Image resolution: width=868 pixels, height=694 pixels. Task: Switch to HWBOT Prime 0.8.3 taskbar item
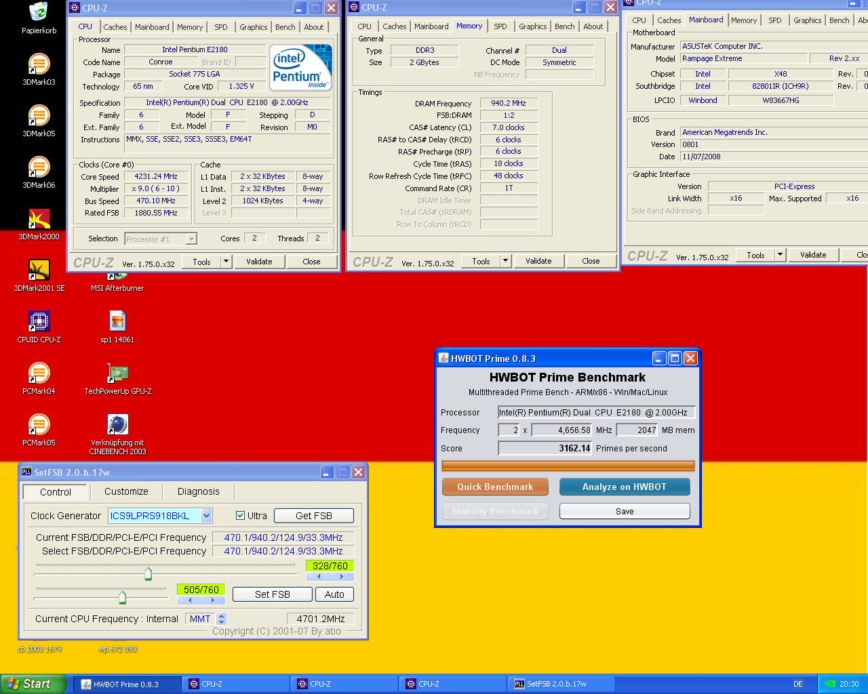pyautogui.click(x=127, y=685)
